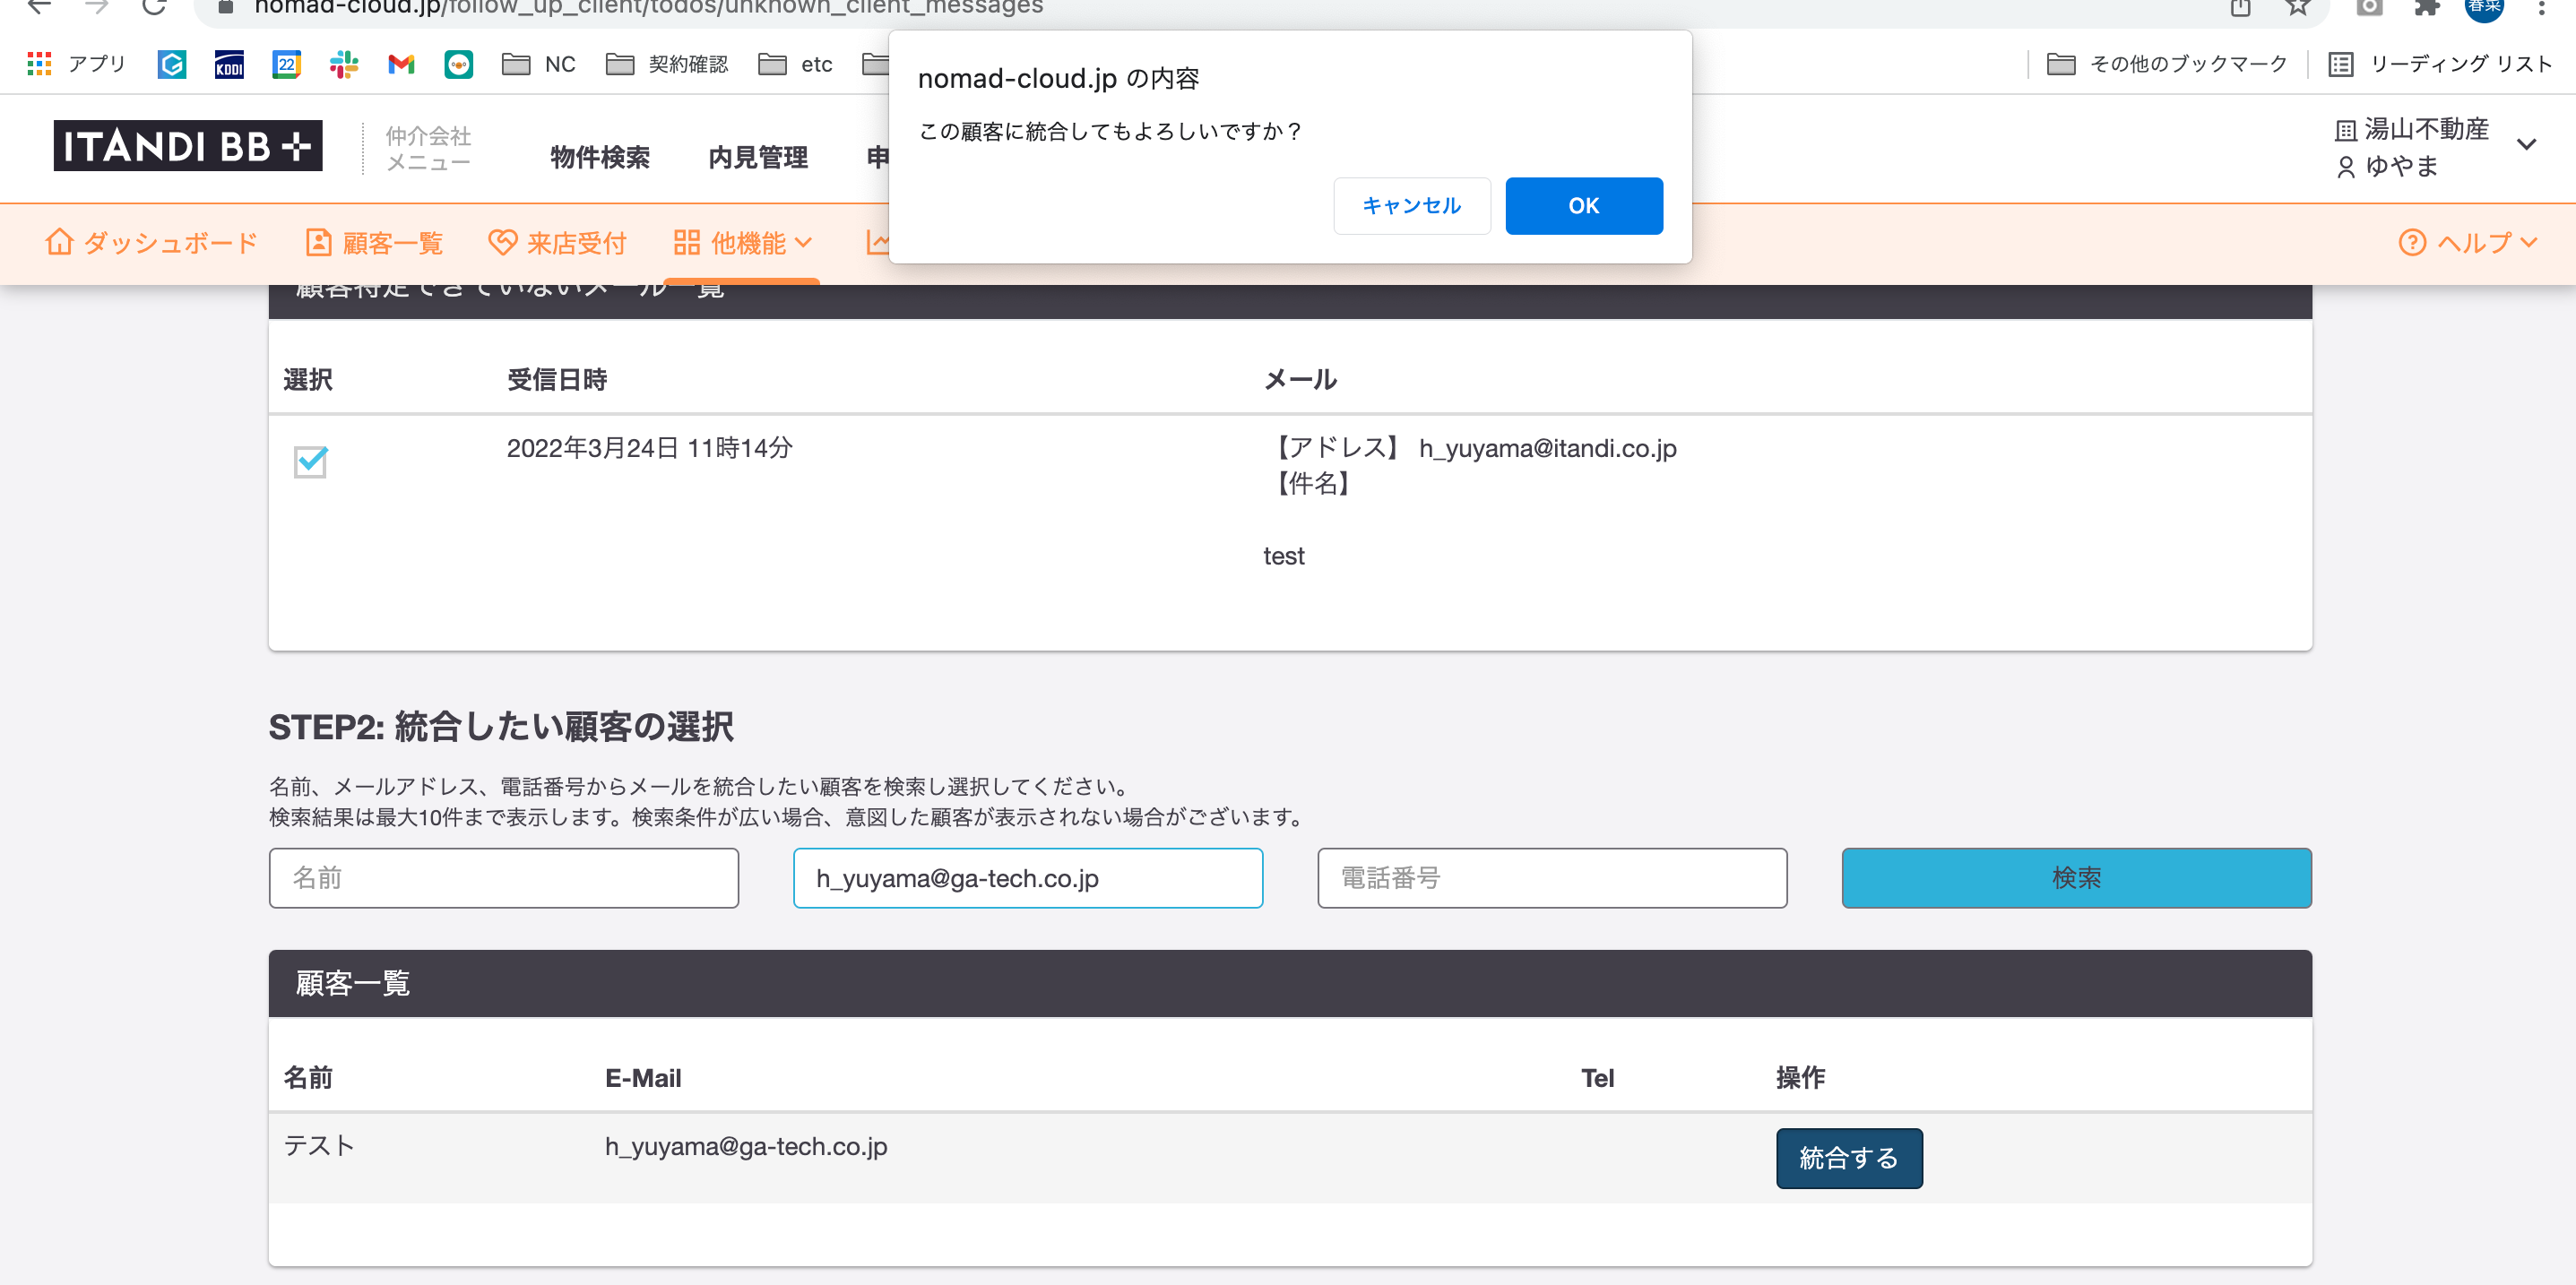2576x1285 pixels.
Task: Open 物件検索 from top navigation
Action: pyautogui.click(x=600, y=157)
